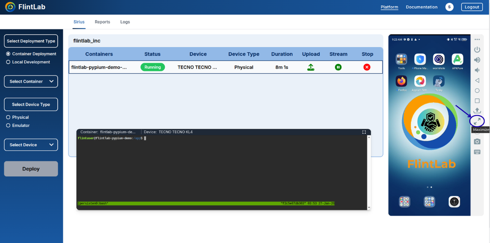Click the Container label in terminal header

click(x=108, y=132)
